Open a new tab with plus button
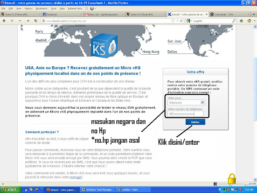This screenshot has width=257, height=193. coord(254,14)
